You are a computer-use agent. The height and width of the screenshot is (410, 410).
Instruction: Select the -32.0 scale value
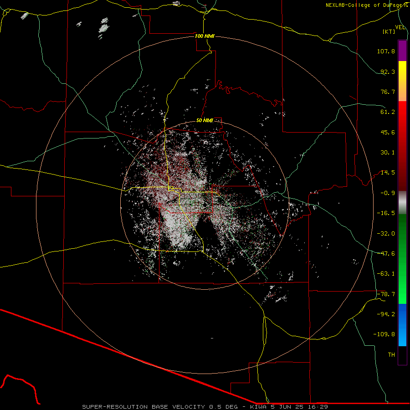point(386,234)
